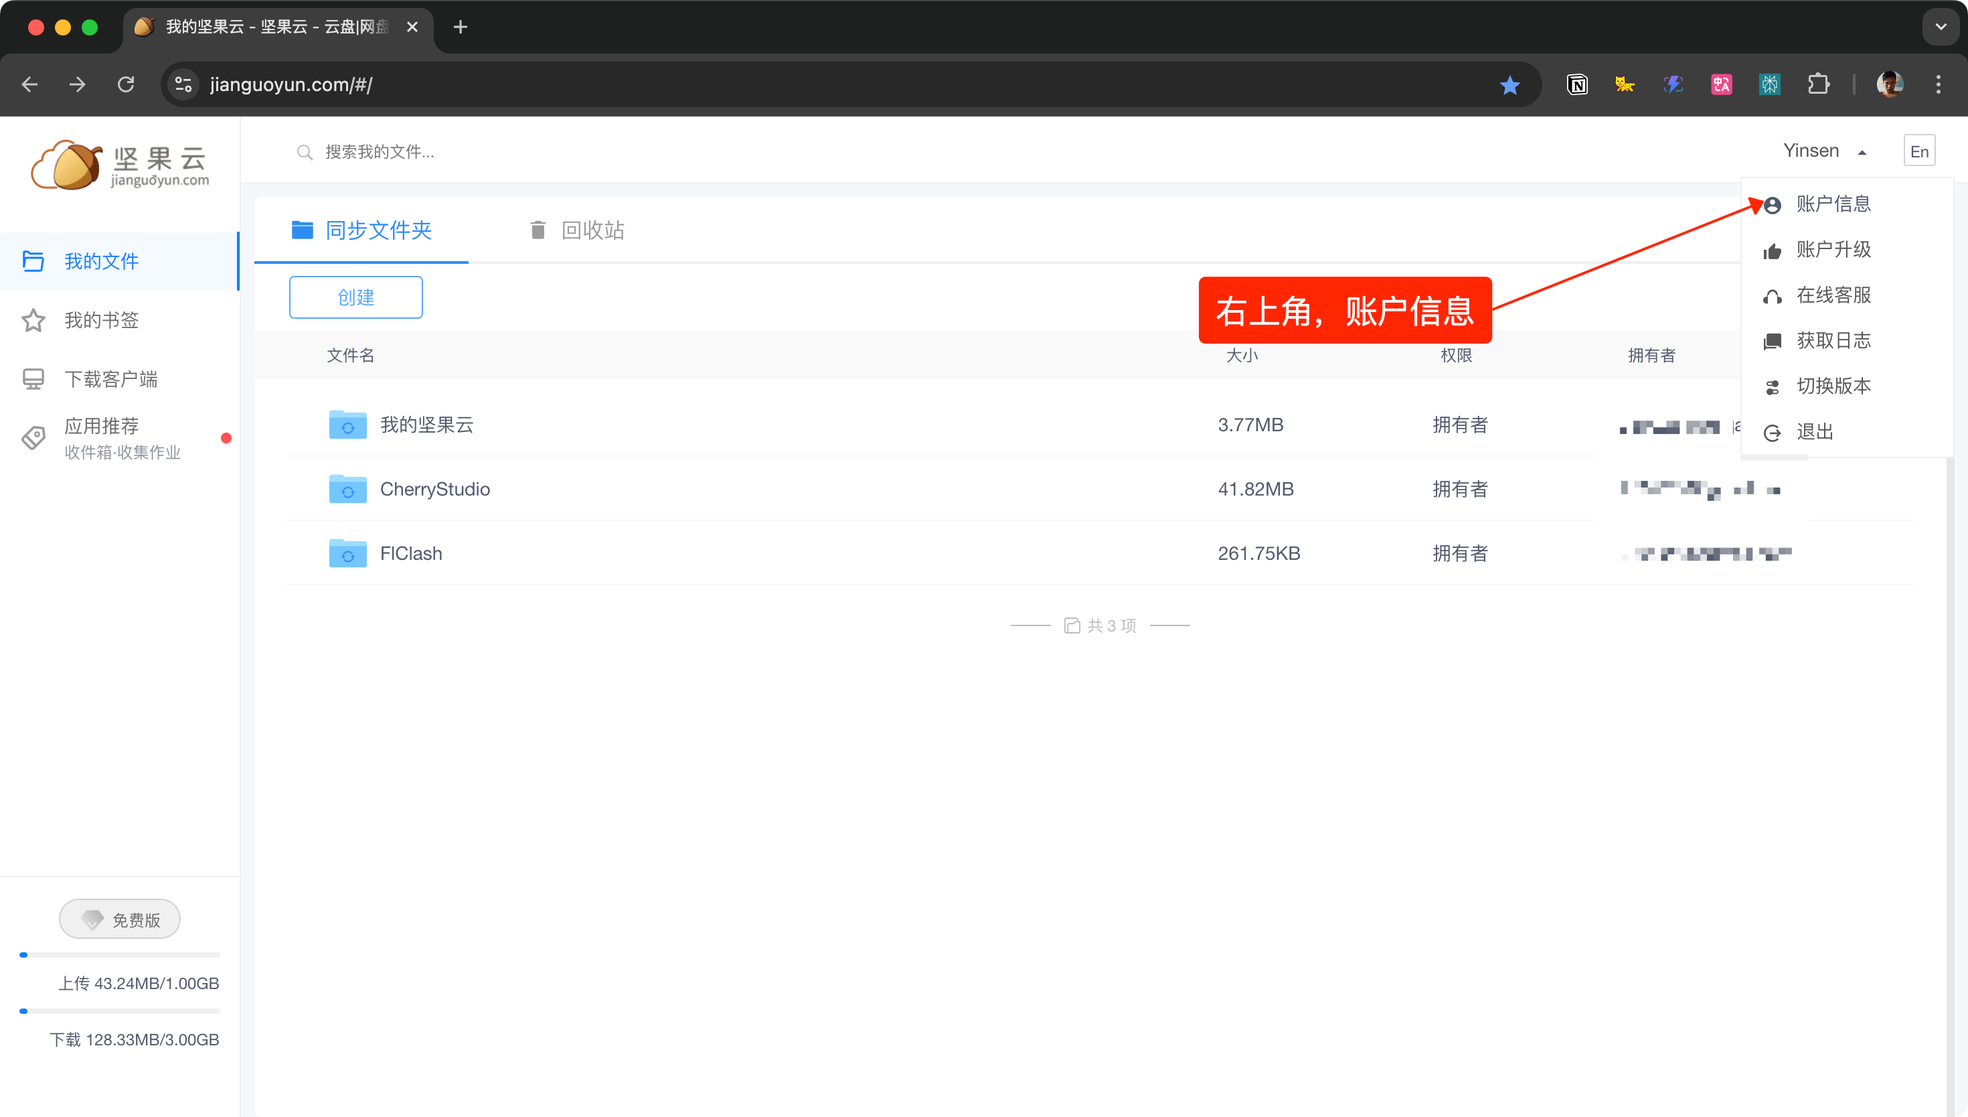
Task: Expand the tab search chevron
Action: click(1941, 27)
